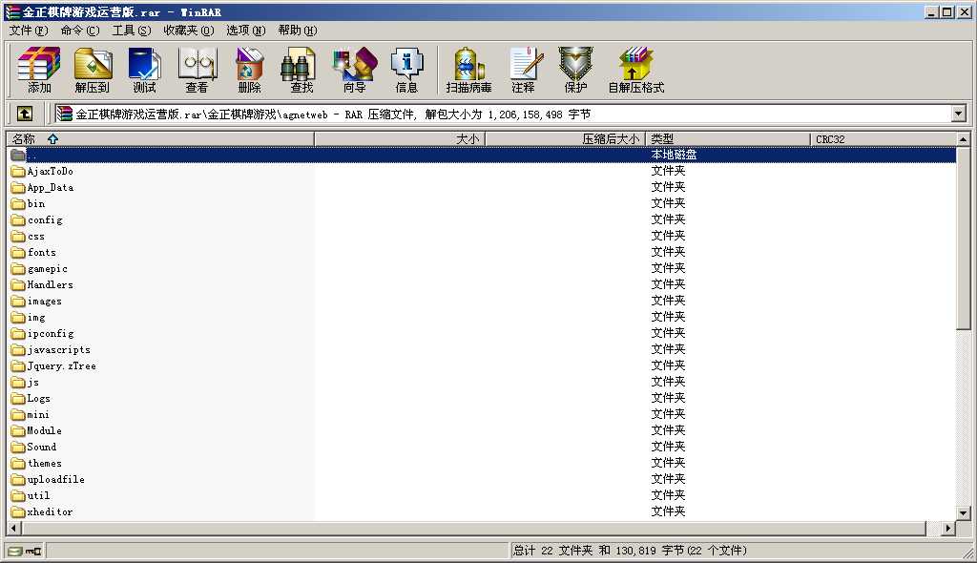
Task: Open the 命令(C) menu
Action: [80, 30]
